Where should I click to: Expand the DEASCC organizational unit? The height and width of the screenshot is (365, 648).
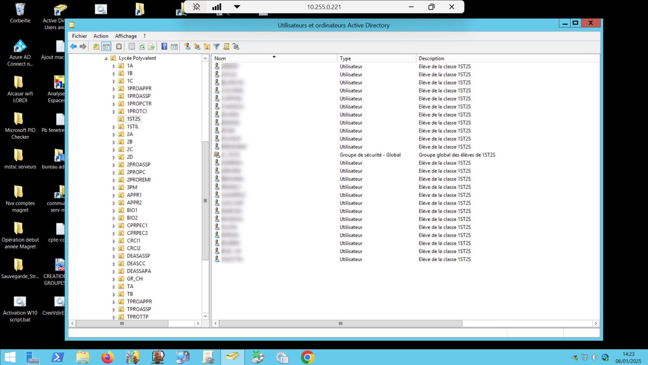[114, 264]
